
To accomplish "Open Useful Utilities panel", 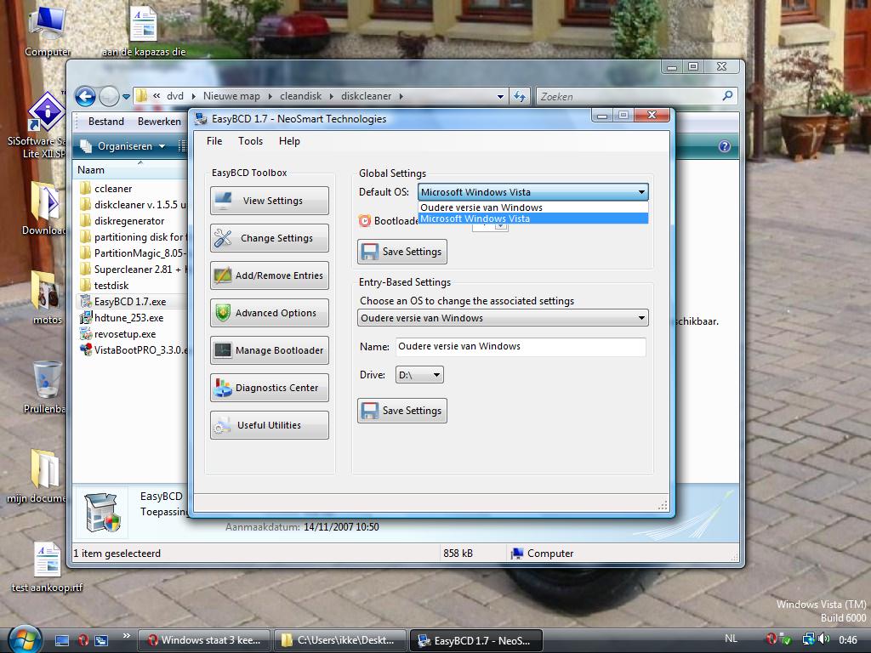I will point(270,425).
